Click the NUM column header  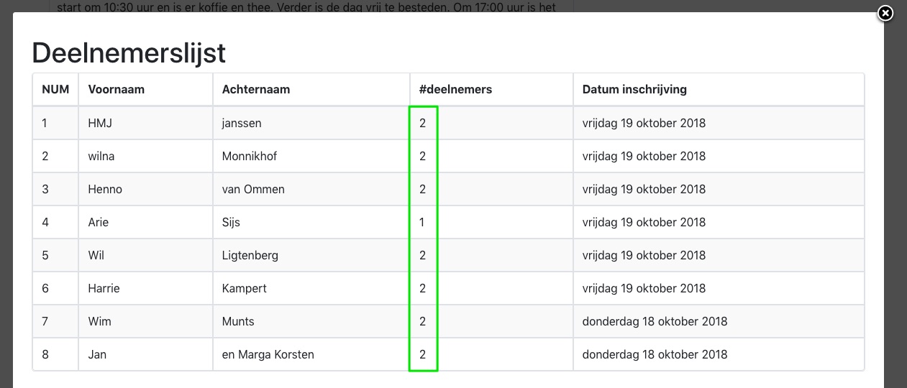tap(55, 90)
